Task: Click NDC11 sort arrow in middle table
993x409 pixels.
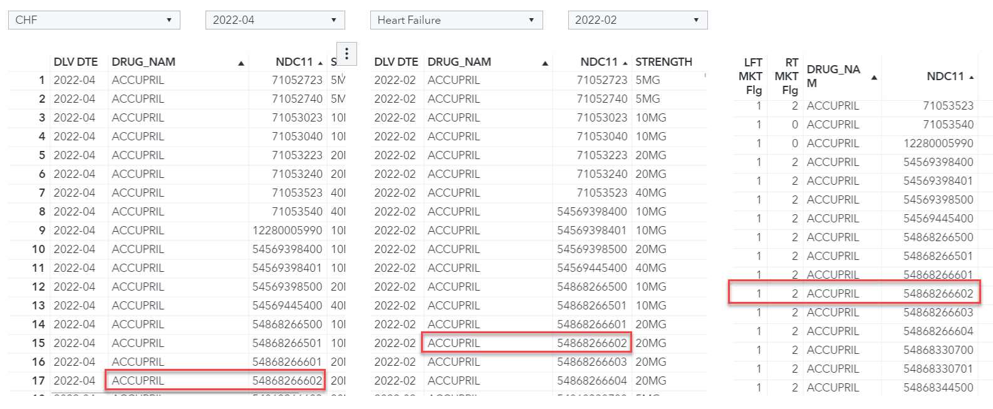Action: click(x=625, y=63)
